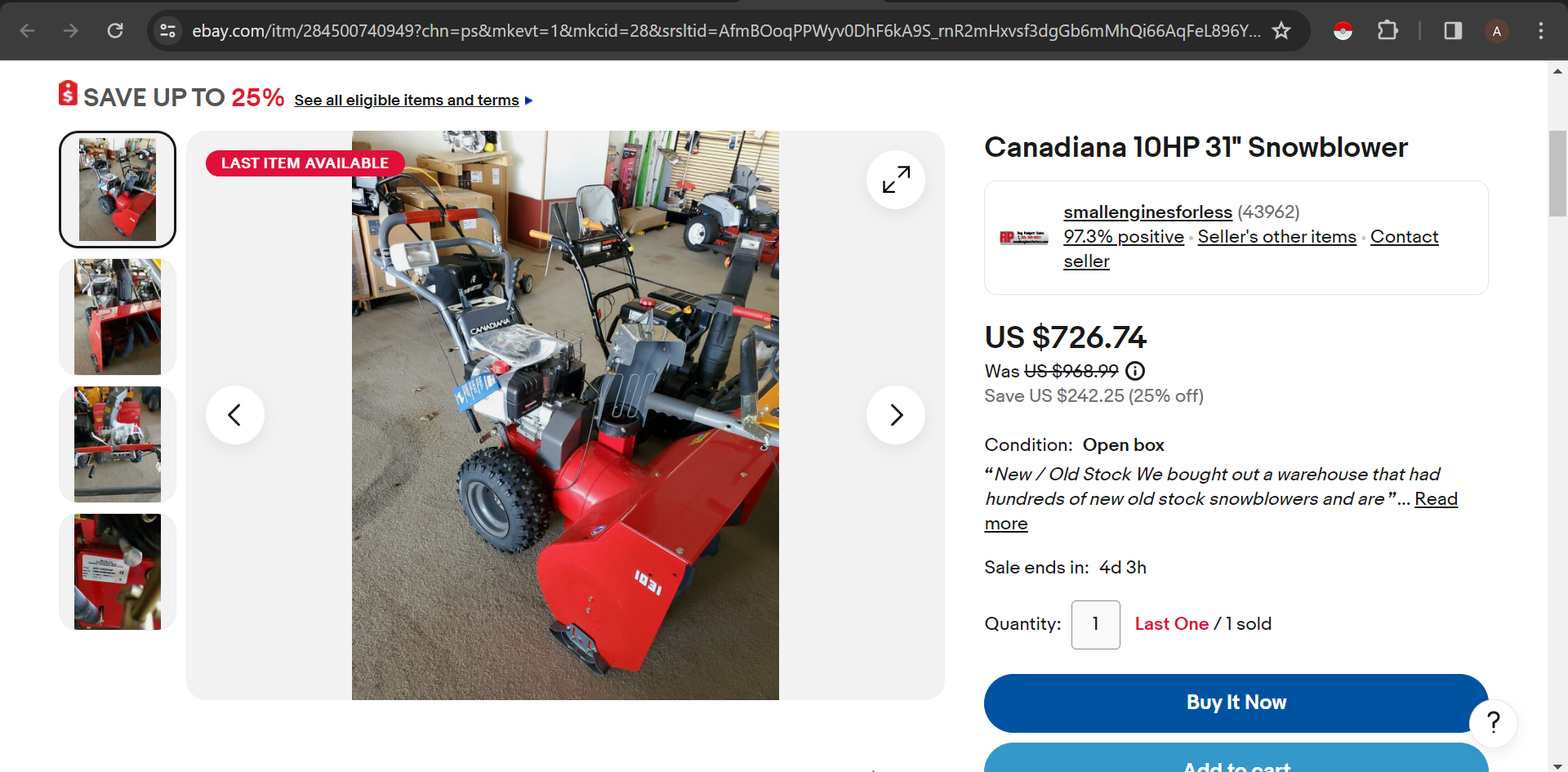
Task: Expand the Read more condition description
Action: [x=1221, y=511]
